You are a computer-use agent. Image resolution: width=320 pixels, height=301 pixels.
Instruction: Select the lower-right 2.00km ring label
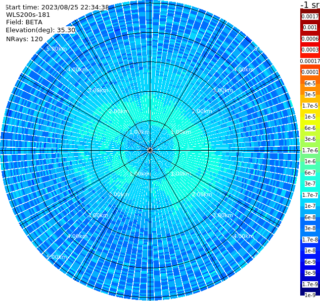click(x=202, y=194)
